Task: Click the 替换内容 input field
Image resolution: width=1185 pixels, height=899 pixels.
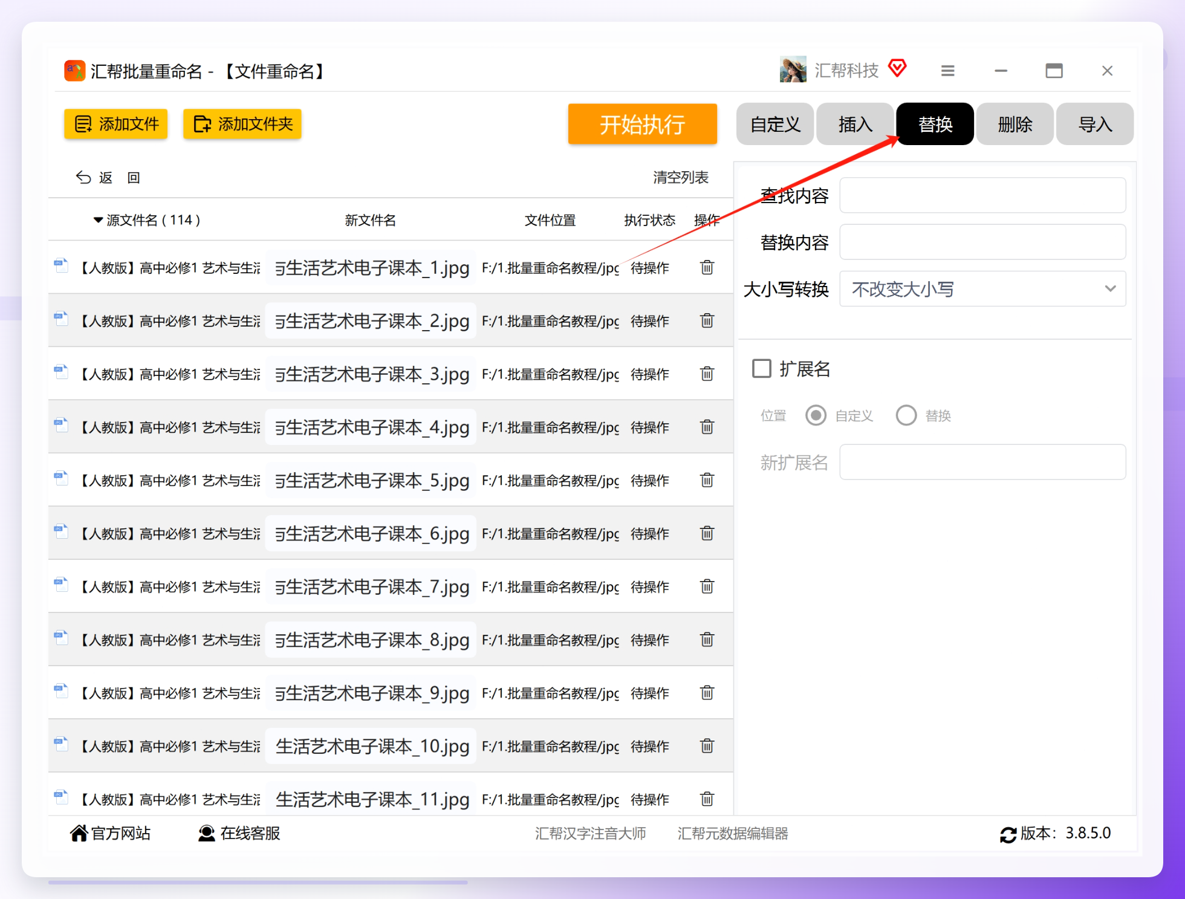Action: [x=982, y=242]
